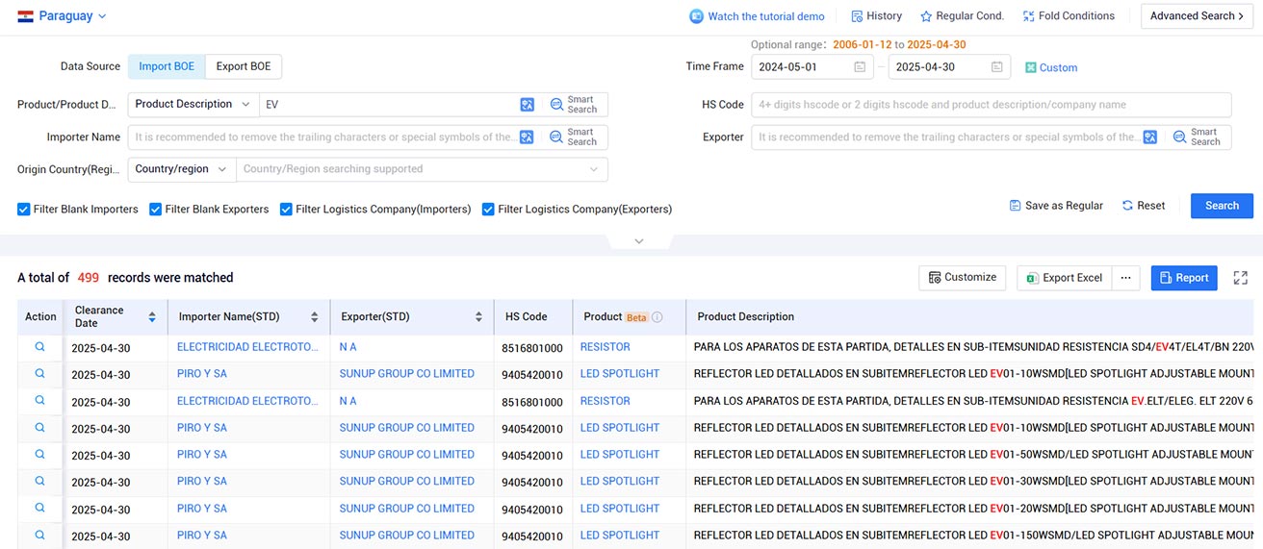This screenshot has height=549, width=1263.
Task: Open search History
Action: (876, 16)
